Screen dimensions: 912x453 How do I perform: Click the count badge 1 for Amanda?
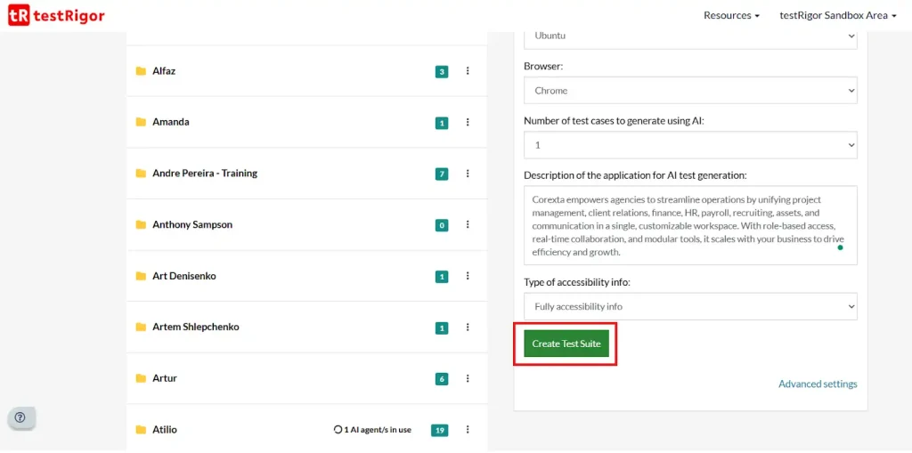(x=442, y=124)
